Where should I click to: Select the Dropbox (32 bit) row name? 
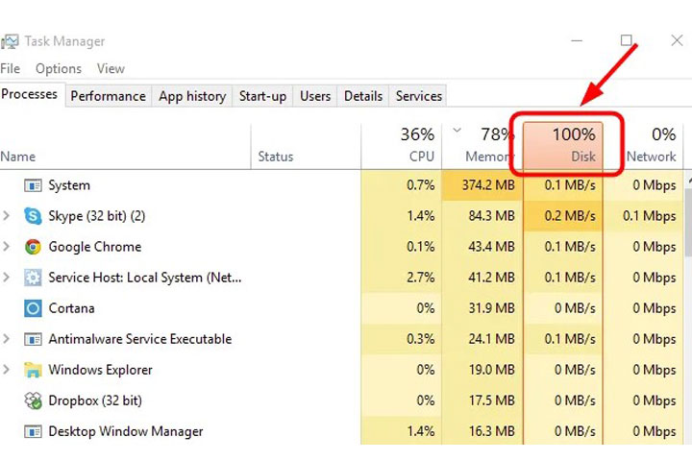click(x=95, y=400)
